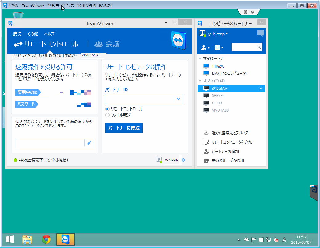Focus the personal password field
Viewport: 320px width, 248px height.
[x=50, y=143]
